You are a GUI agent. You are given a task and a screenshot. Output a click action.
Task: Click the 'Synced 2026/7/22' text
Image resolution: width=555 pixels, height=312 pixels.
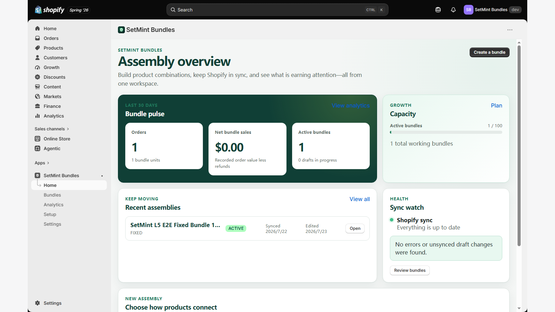click(x=276, y=228)
